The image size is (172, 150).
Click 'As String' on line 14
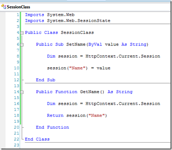click(x=120, y=92)
